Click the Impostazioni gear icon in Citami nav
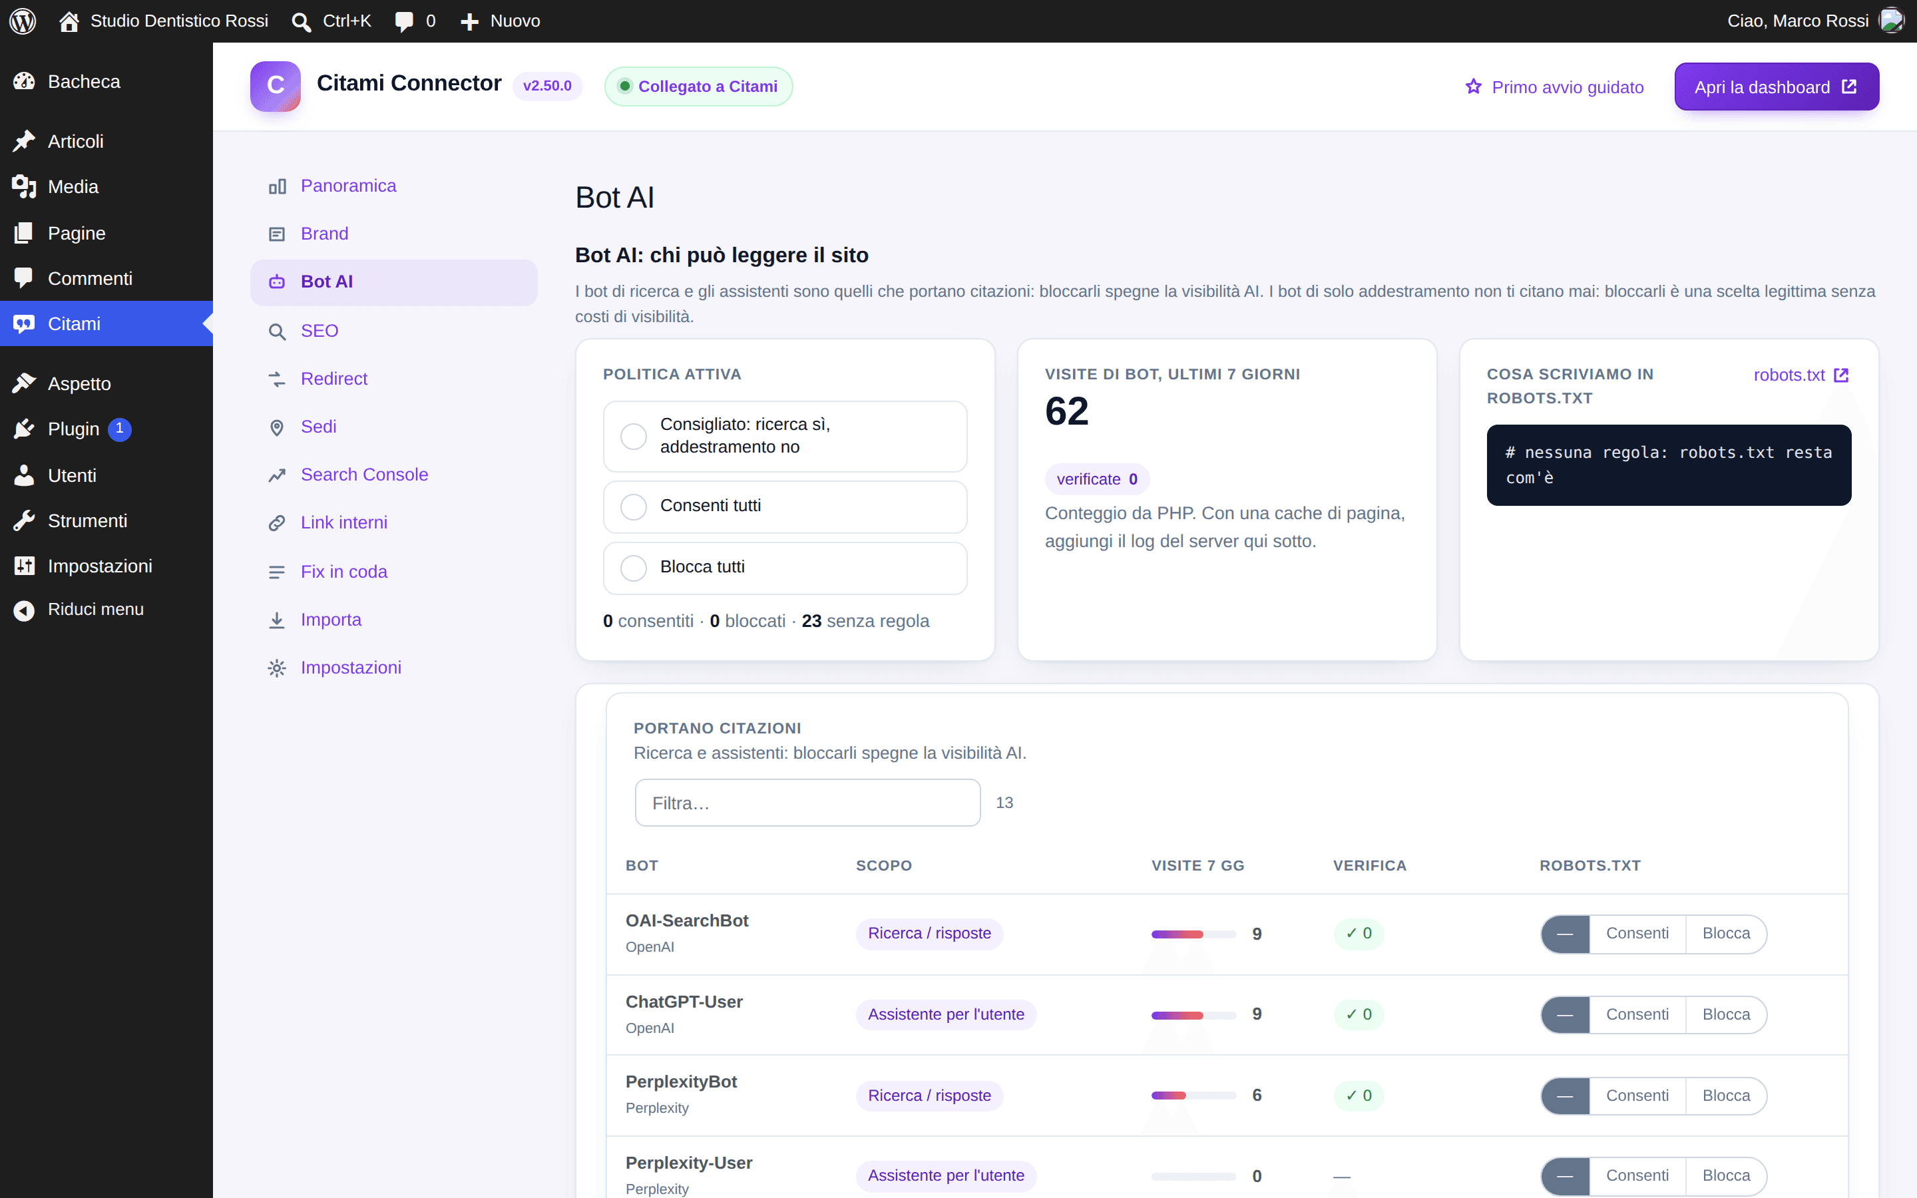Image resolution: width=1917 pixels, height=1198 pixels. (276, 669)
